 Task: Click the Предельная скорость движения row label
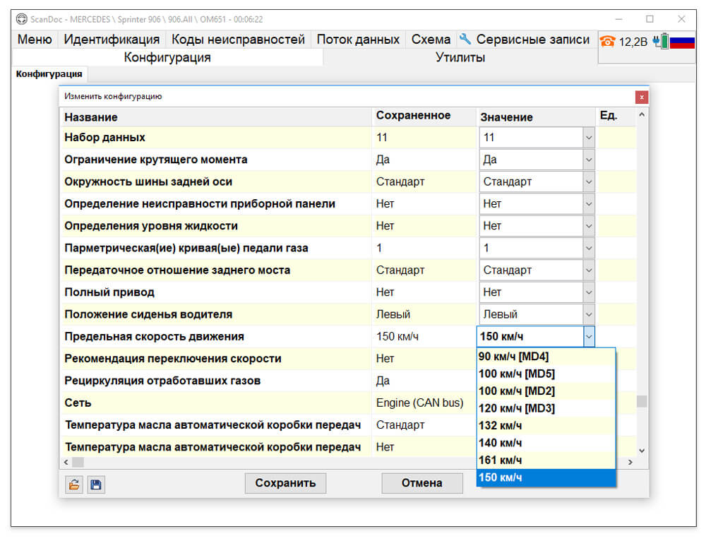coord(154,336)
